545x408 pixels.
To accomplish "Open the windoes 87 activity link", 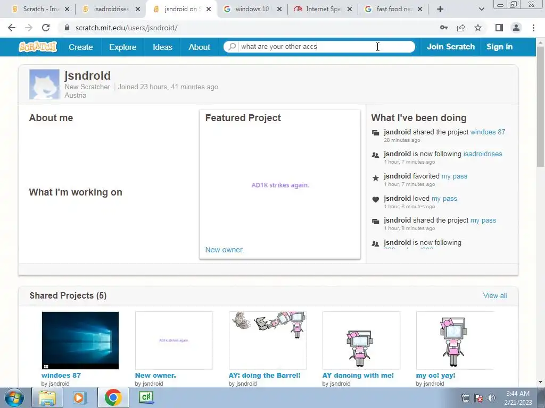I will coord(488,132).
